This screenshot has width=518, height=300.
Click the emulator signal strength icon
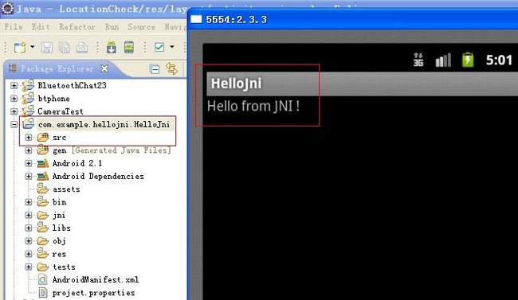click(x=443, y=60)
